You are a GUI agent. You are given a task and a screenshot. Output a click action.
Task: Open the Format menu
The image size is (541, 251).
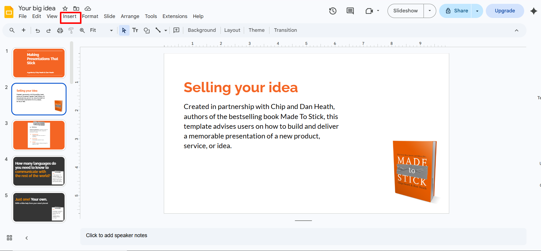click(x=90, y=16)
